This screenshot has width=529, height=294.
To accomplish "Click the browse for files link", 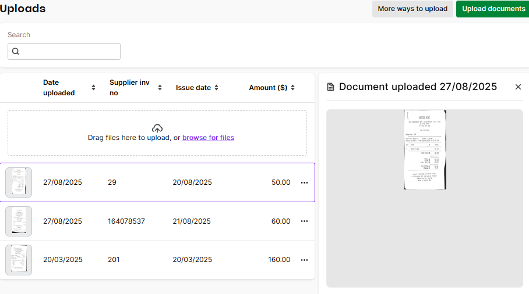I will 208,138.
